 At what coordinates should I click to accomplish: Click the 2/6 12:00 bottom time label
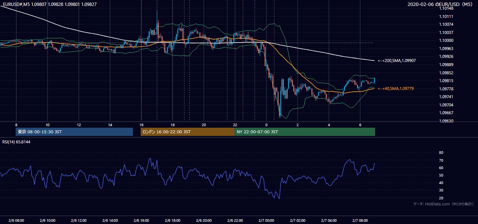click(x=79, y=221)
